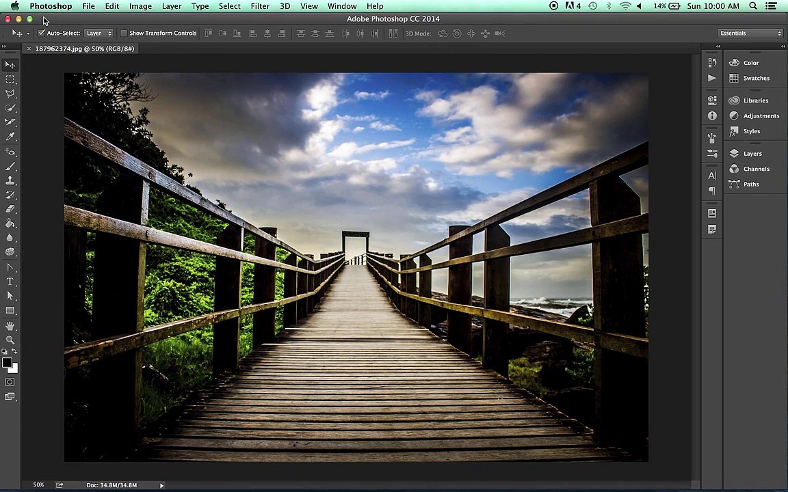Open the Essentials workspace dropdown
The height and width of the screenshot is (492, 788).
pos(750,33)
